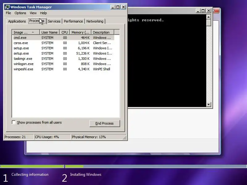Open the Help menu
247x185 pixels.
pyautogui.click(x=43, y=13)
